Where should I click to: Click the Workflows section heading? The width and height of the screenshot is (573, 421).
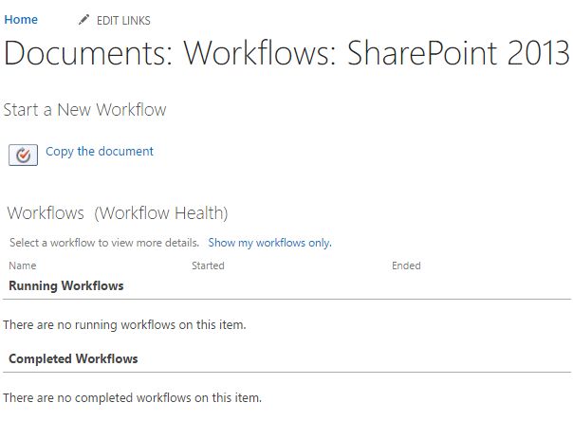pyautogui.click(x=46, y=213)
